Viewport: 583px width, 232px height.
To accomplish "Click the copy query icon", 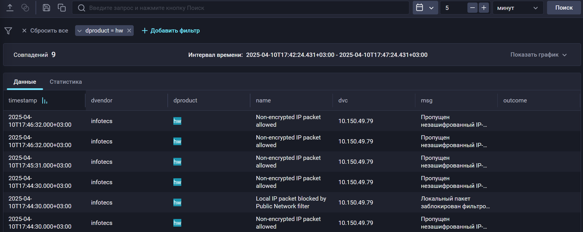I will [x=61, y=8].
